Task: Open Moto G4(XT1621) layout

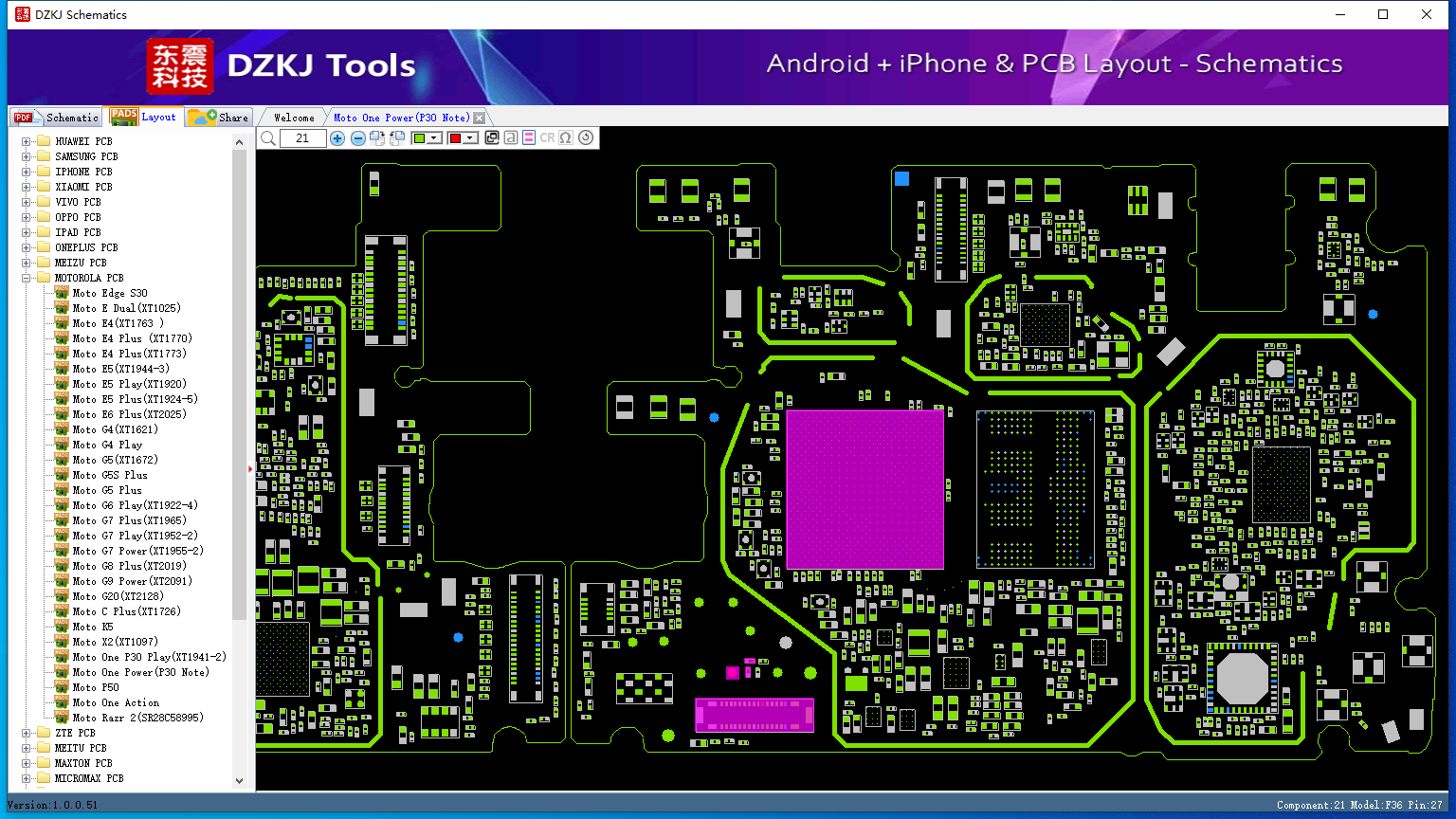Action: point(115,429)
